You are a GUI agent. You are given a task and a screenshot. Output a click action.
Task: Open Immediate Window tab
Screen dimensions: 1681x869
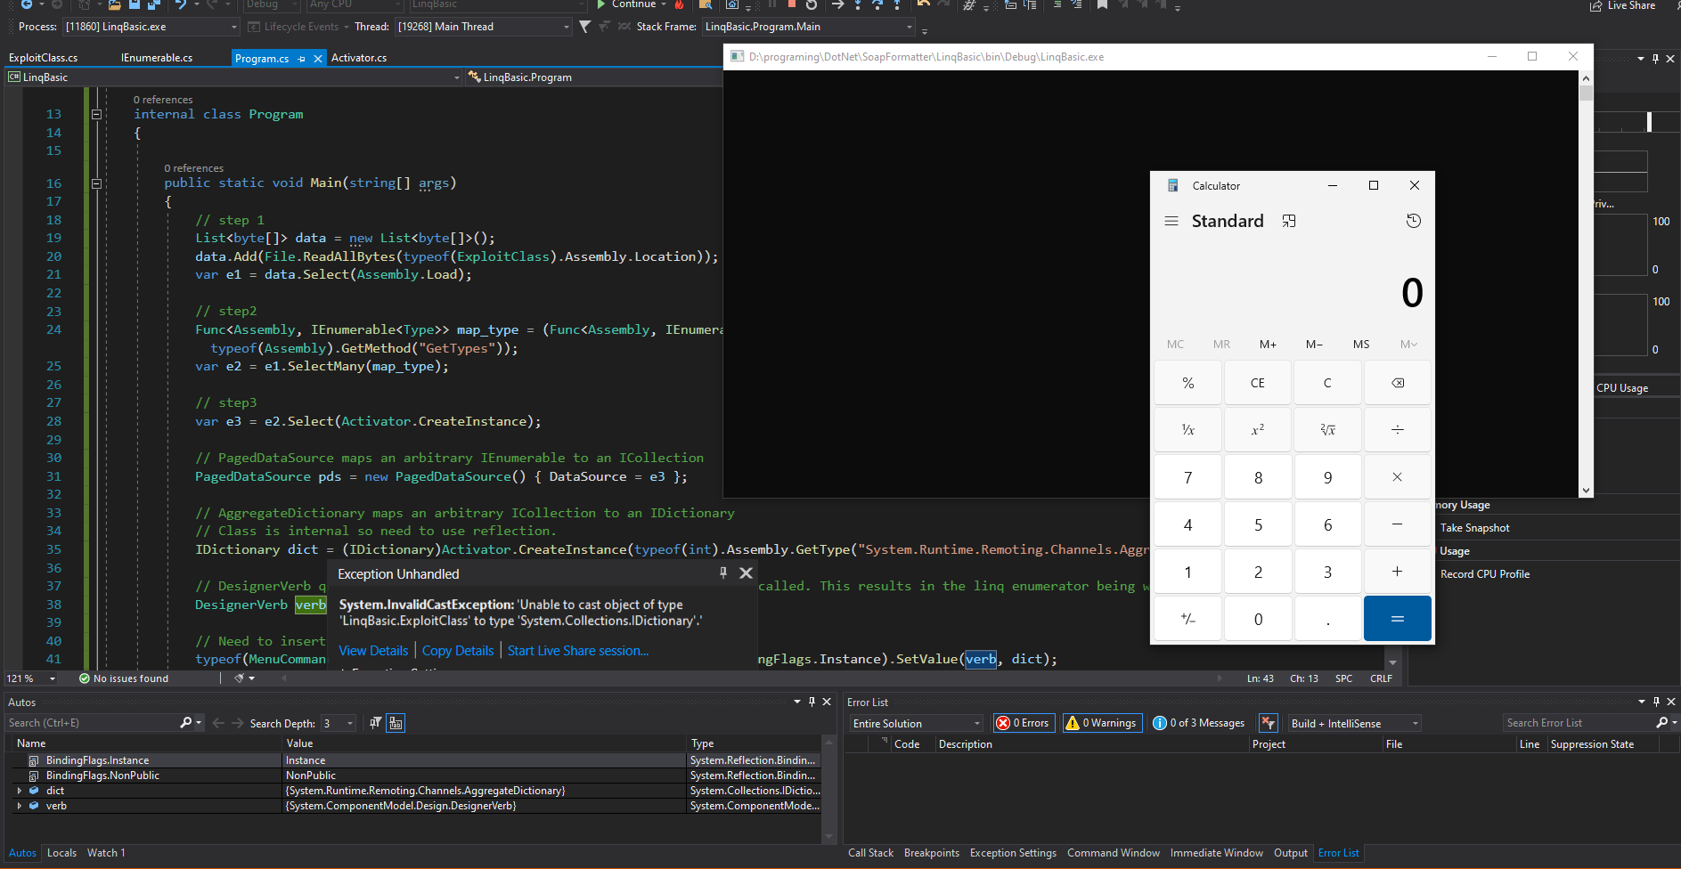click(x=1216, y=853)
